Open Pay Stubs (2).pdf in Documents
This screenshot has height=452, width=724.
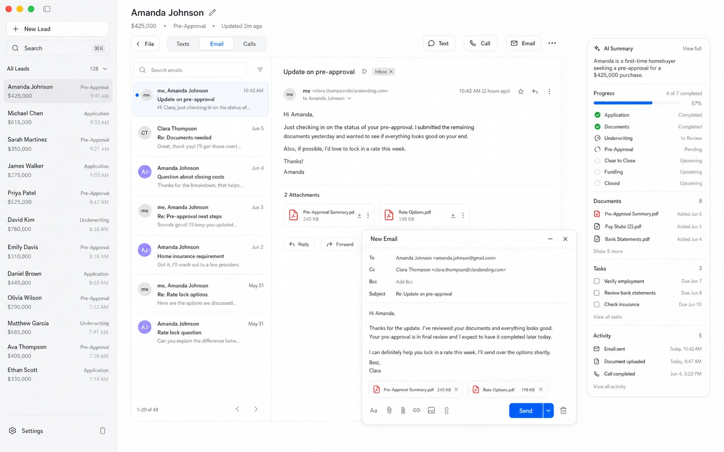[x=648, y=226]
